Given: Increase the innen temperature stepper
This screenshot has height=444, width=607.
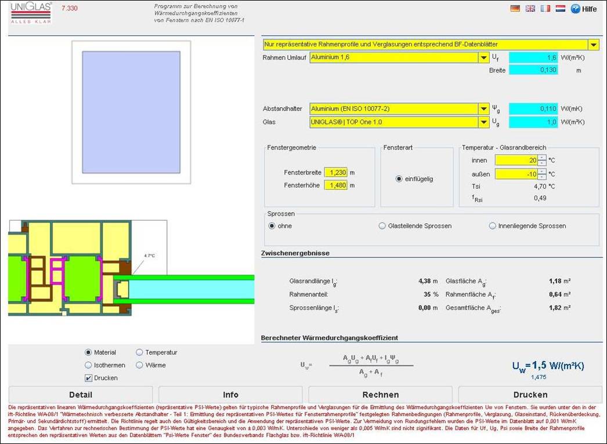Looking at the screenshot, I should 541,157.
